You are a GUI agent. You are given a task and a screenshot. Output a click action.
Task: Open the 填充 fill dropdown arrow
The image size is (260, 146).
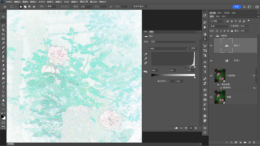coord(248,31)
